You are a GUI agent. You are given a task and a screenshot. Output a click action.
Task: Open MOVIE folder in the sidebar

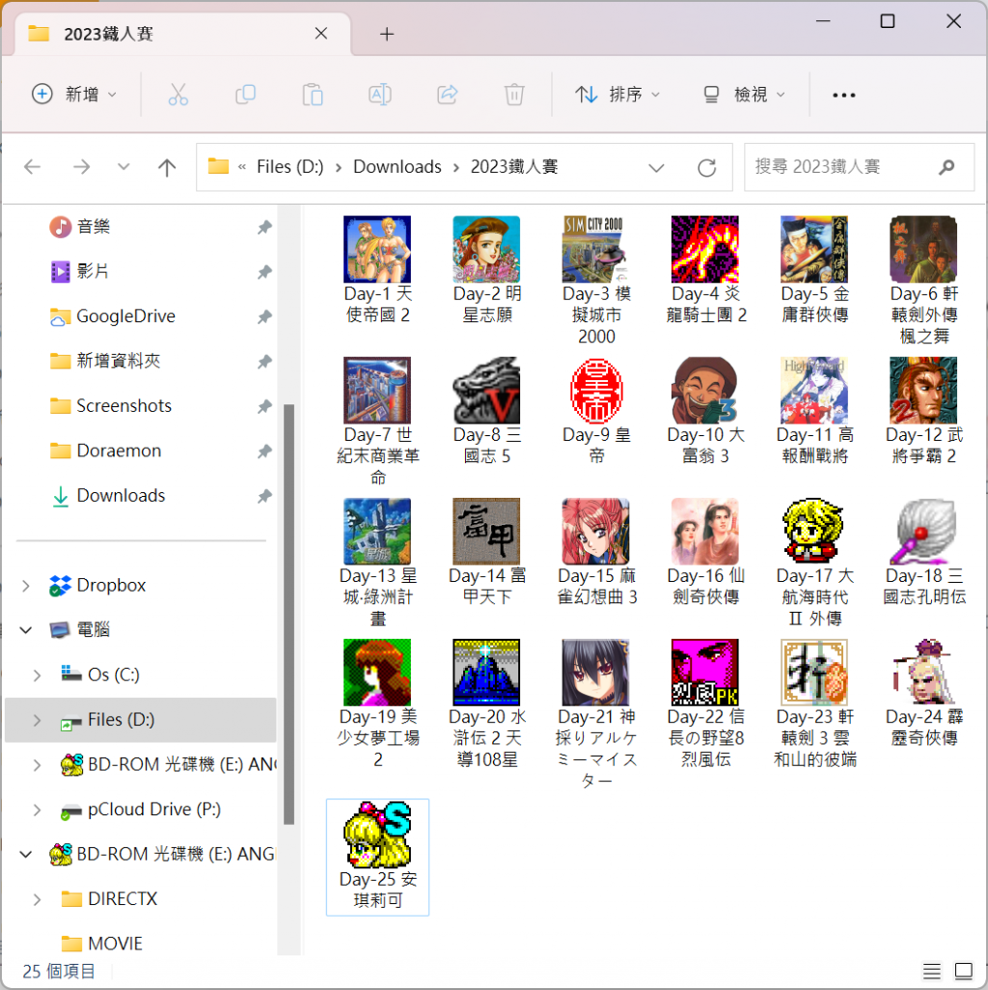pos(115,944)
